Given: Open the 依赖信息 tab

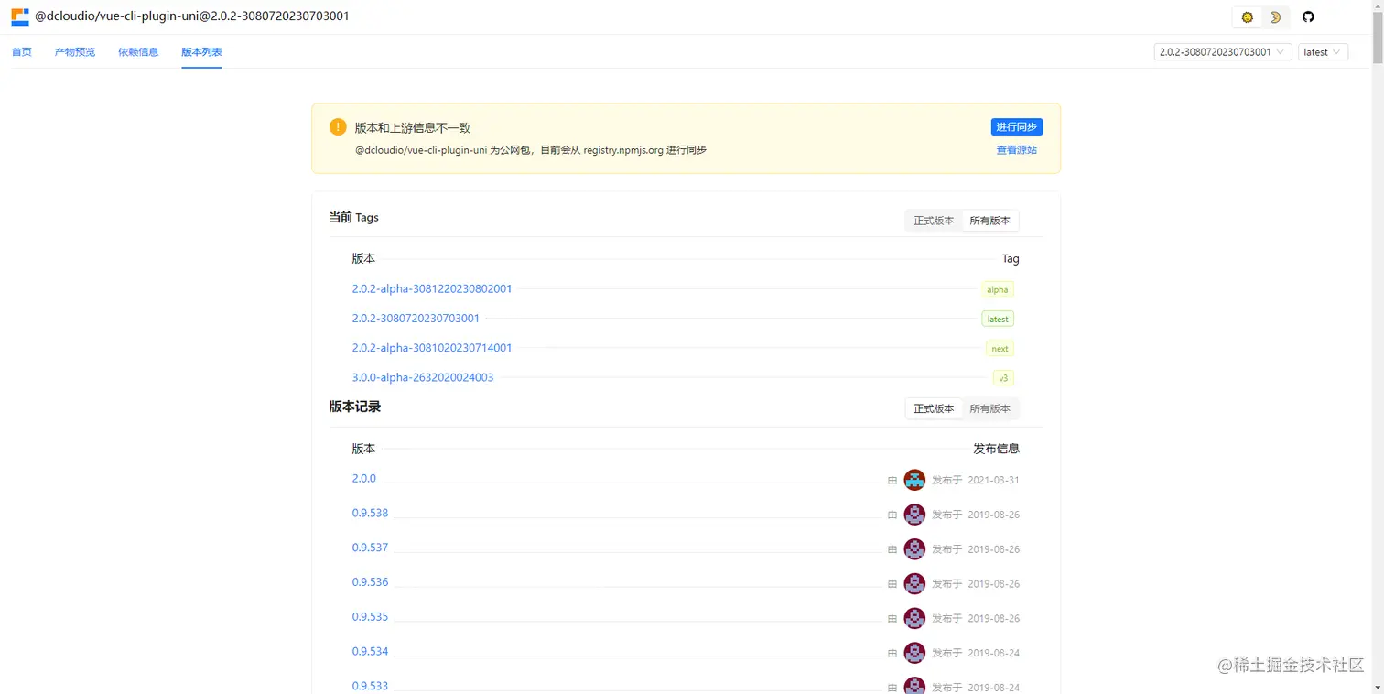Looking at the screenshot, I should [138, 52].
